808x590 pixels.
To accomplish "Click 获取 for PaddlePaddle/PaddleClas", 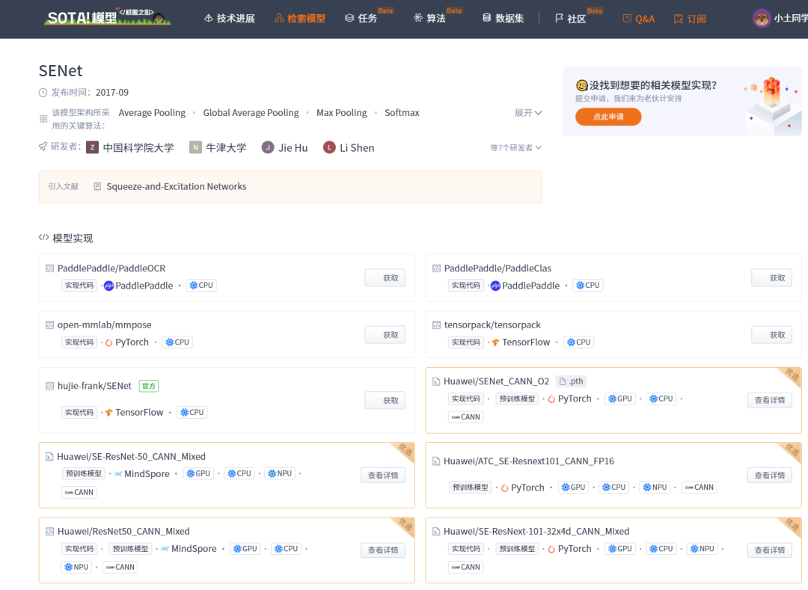I will (x=771, y=278).
